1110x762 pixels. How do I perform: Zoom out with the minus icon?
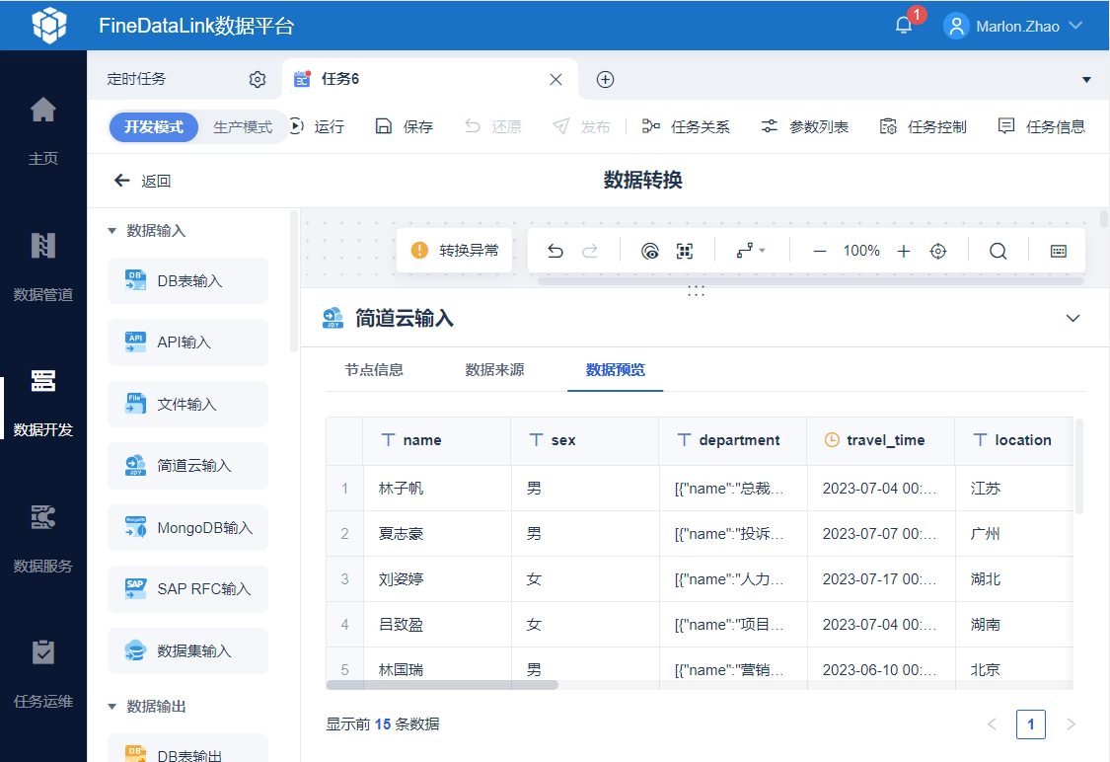click(x=820, y=251)
